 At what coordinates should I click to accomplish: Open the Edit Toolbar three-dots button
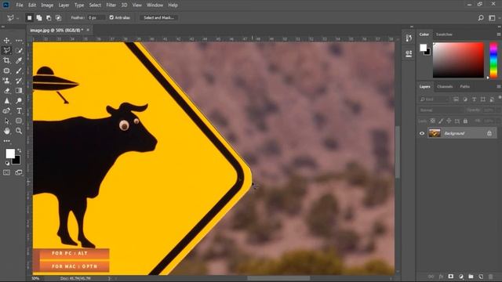coord(6,141)
